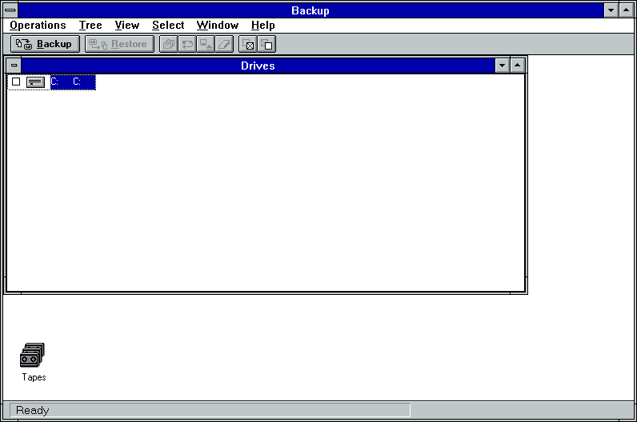Open the Window menu
637x422 pixels.
pyautogui.click(x=217, y=26)
